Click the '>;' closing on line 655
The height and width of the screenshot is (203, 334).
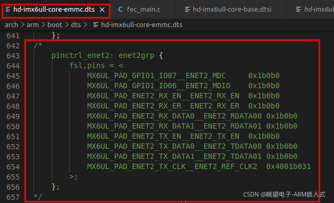(73, 177)
